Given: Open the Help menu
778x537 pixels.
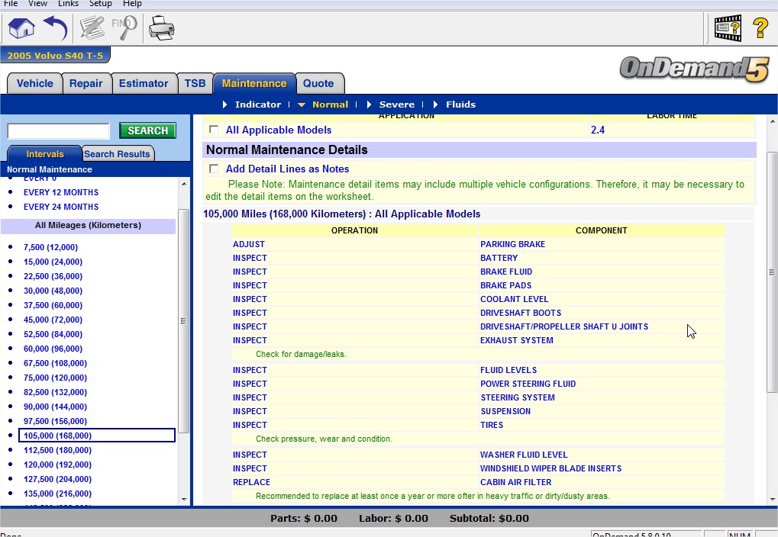Looking at the screenshot, I should tap(133, 4).
